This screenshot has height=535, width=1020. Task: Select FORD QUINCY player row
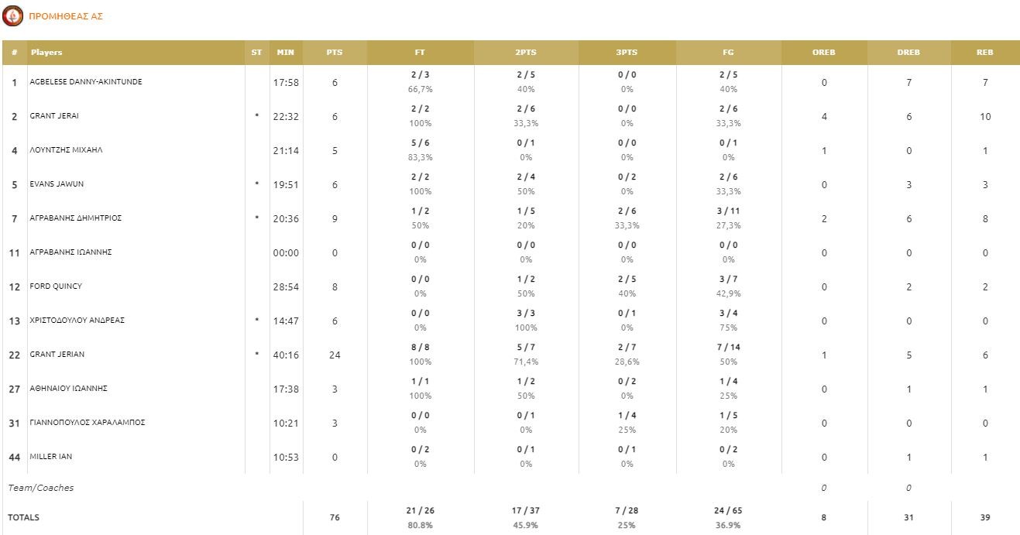(x=56, y=286)
